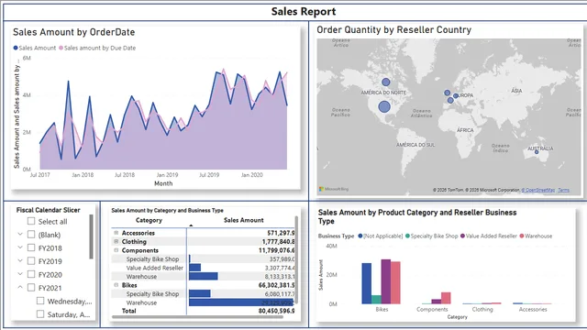Click the 80,450,596 total sales value
587x330 pixels.
(x=276, y=311)
